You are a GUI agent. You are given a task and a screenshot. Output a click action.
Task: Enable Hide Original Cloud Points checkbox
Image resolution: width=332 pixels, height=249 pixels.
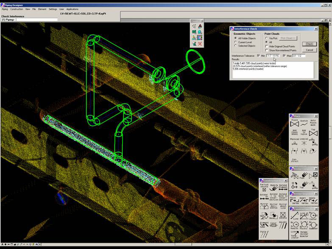[x=266, y=46]
